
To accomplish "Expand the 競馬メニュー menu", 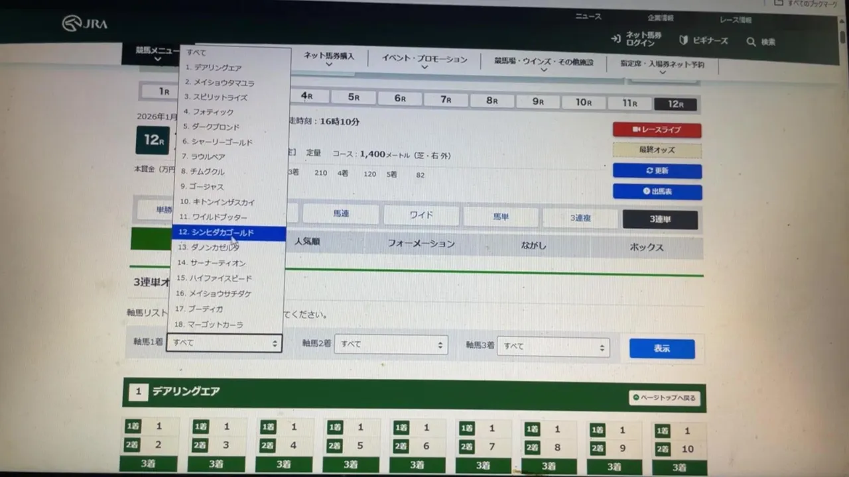I will click(x=157, y=54).
